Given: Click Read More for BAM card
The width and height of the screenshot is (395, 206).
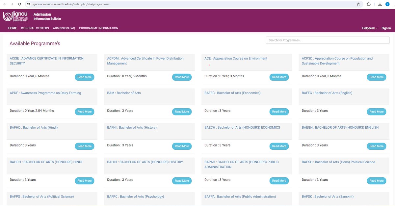Looking at the screenshot, I should [x=182, y=112].
